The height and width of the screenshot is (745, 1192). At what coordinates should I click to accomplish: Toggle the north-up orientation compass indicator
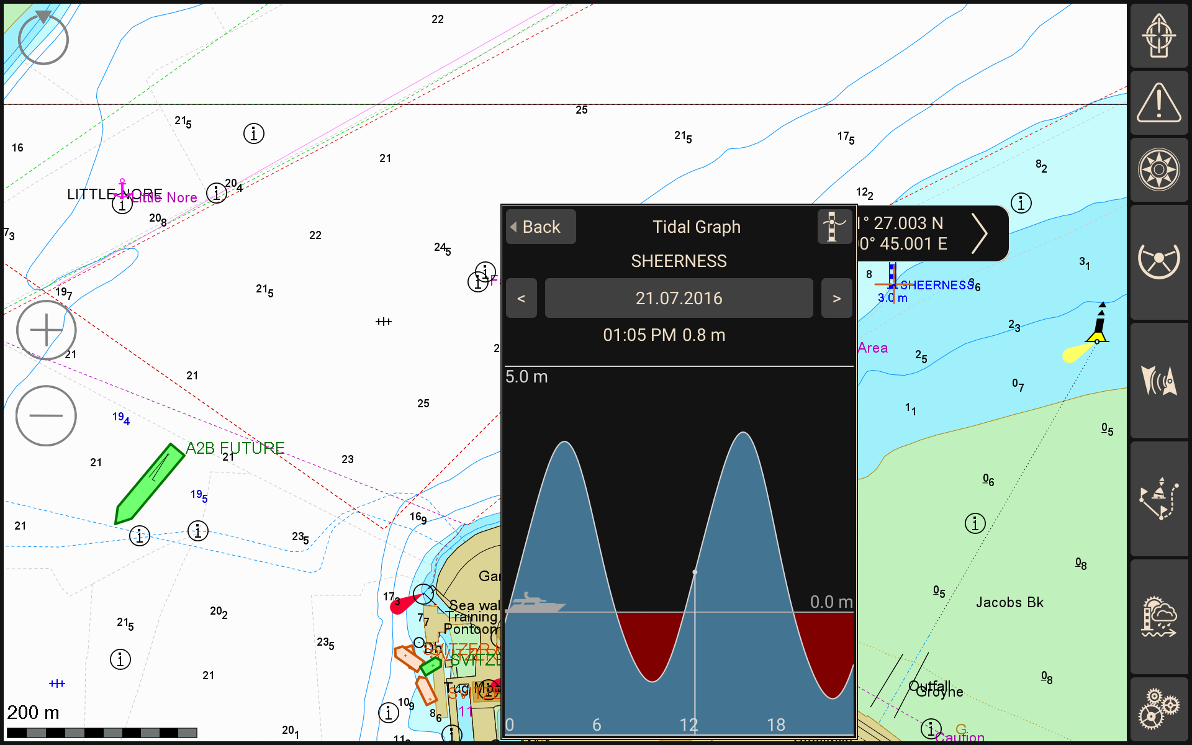[x=43, y=38]
